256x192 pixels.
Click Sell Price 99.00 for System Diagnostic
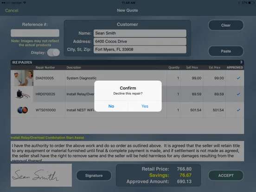pos(197,78)
